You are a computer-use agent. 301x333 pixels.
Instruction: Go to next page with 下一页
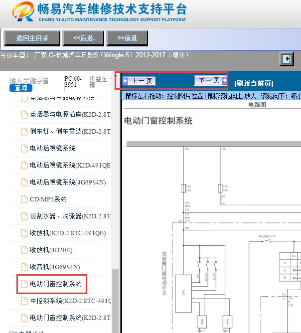click(210, 80)
